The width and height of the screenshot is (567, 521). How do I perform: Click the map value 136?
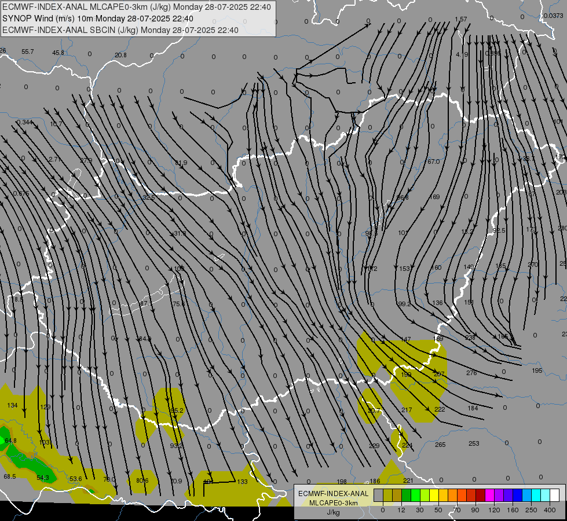pos(437,303)
